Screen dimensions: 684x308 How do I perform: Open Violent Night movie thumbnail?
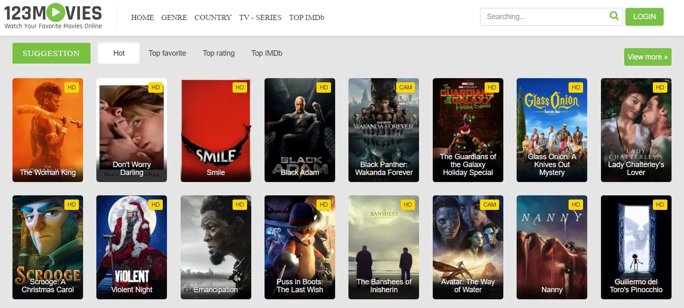coord(131,247)
